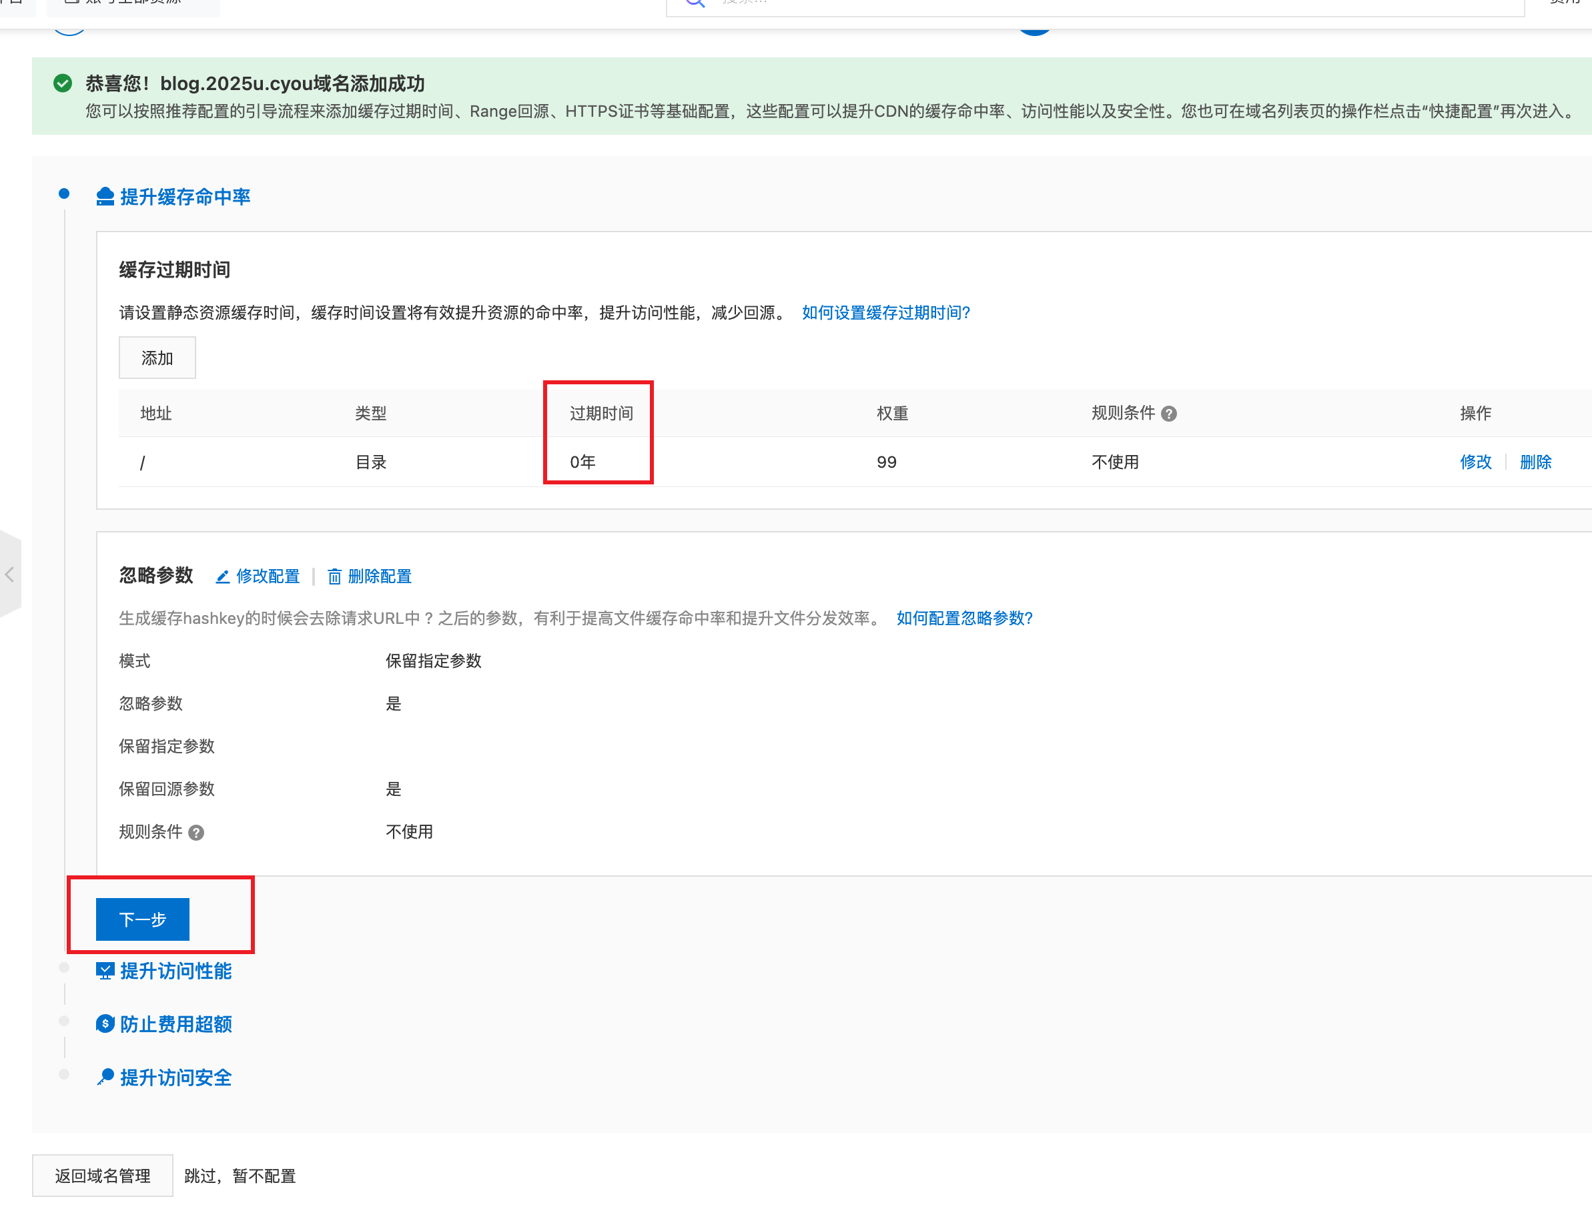
Task: Click the pencil icon for 修改配置
Action: (222, 576)
